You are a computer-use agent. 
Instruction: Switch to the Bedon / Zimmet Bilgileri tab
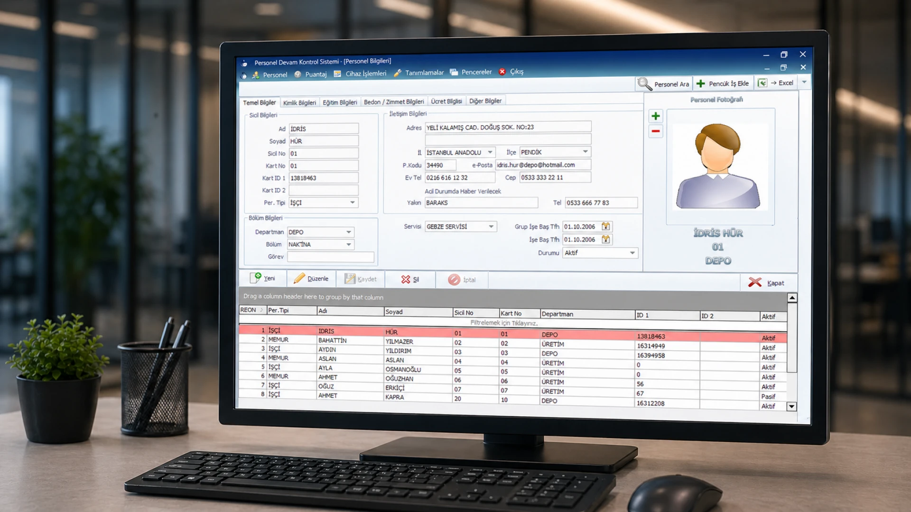pos(394,102)
